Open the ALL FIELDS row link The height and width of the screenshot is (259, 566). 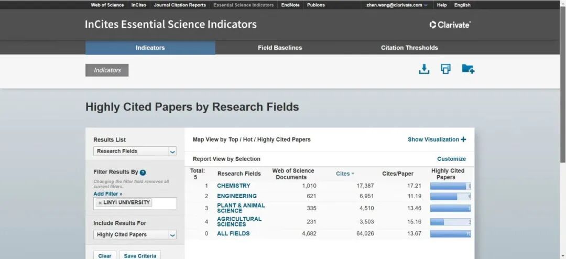click(233, 234)
